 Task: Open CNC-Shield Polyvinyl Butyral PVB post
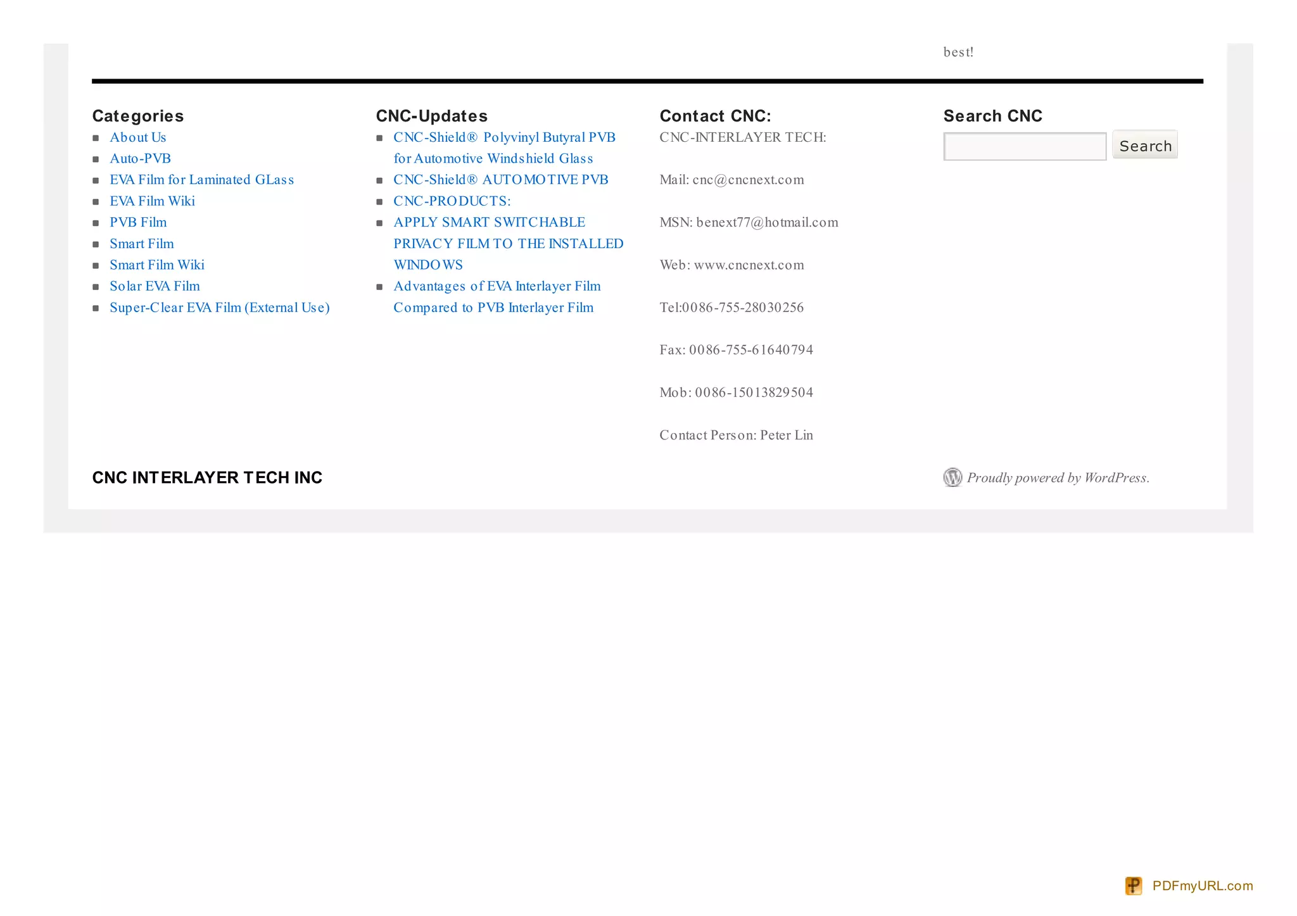pyautogui.click(x=504, y=137)
